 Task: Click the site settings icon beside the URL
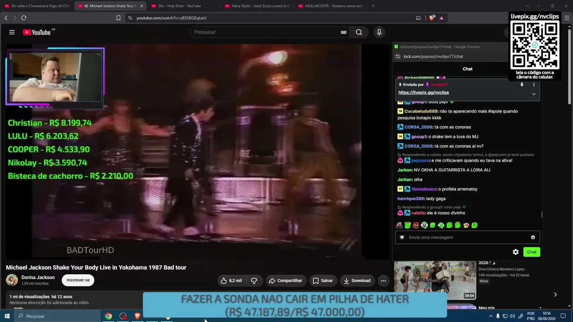(130, 18)
